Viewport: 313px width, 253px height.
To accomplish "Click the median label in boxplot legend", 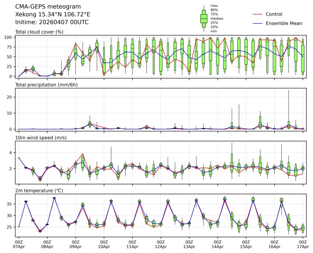I will pyautogui.click(x=217, y=19).
